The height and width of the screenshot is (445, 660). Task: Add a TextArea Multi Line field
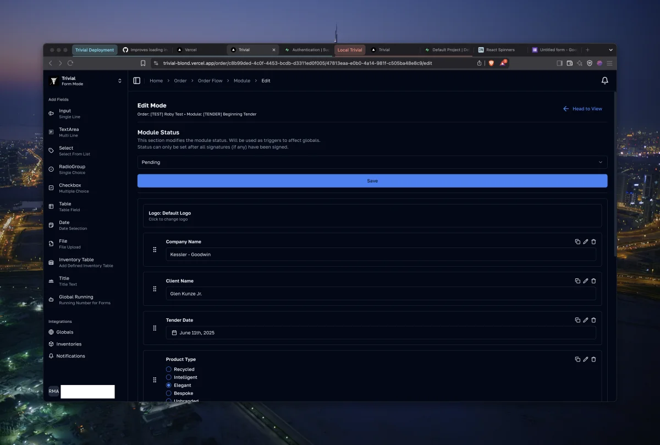(x=69, y=132)
